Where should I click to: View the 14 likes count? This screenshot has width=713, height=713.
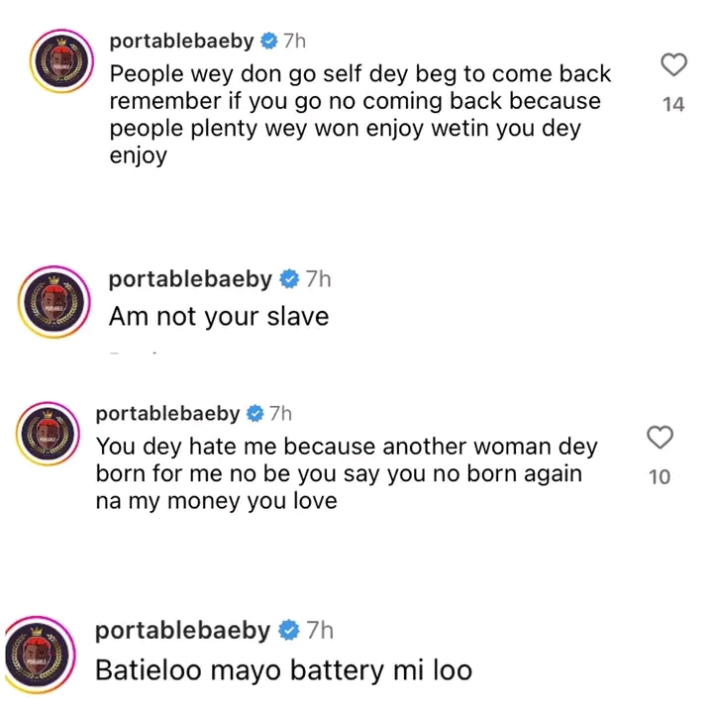[673, 104]
